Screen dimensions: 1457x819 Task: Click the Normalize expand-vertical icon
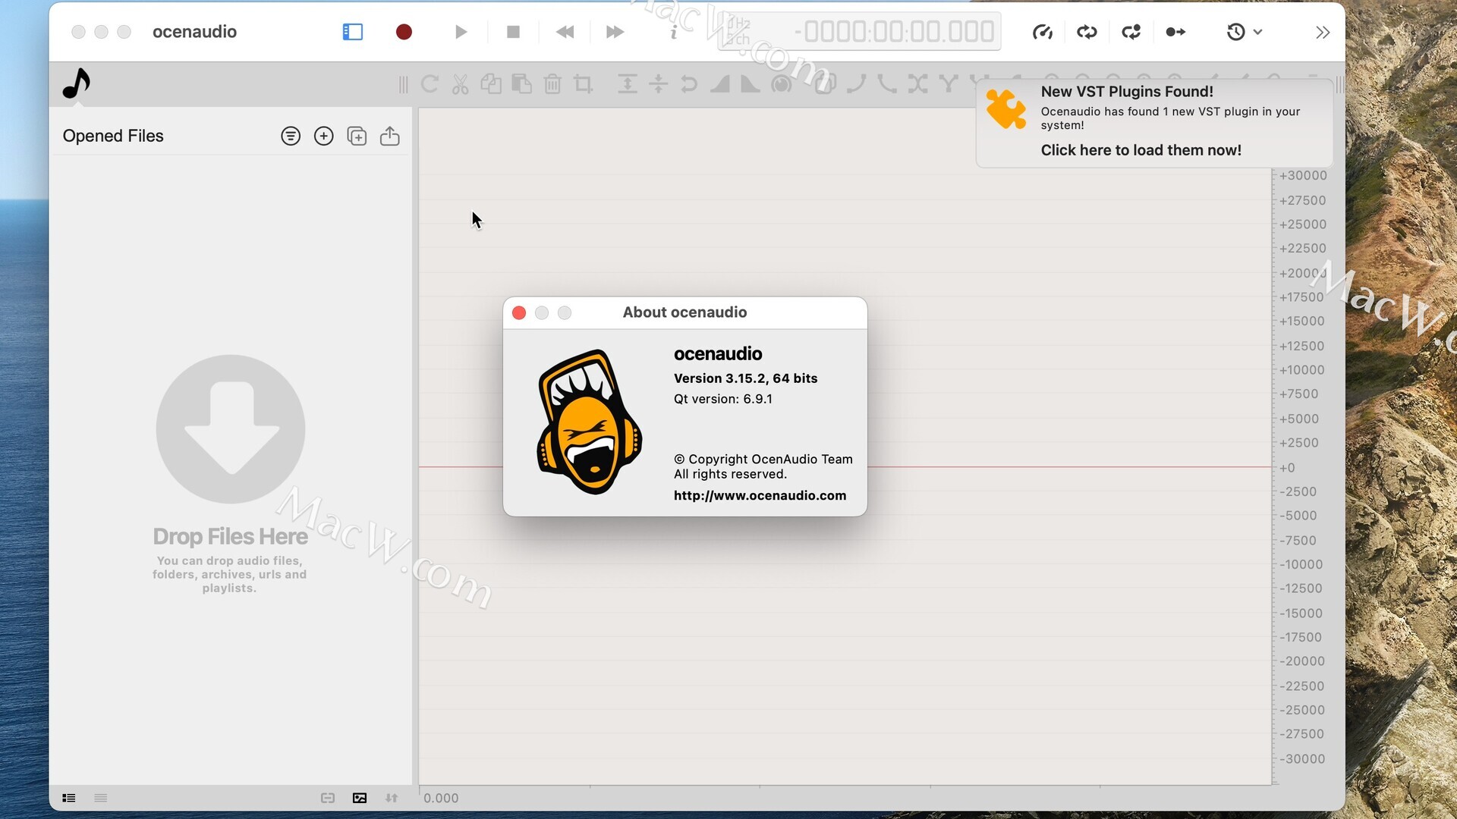click(627, 84)
